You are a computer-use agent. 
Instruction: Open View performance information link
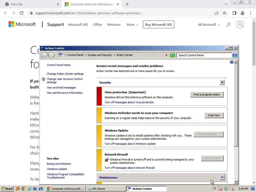[x=65, y=93]
